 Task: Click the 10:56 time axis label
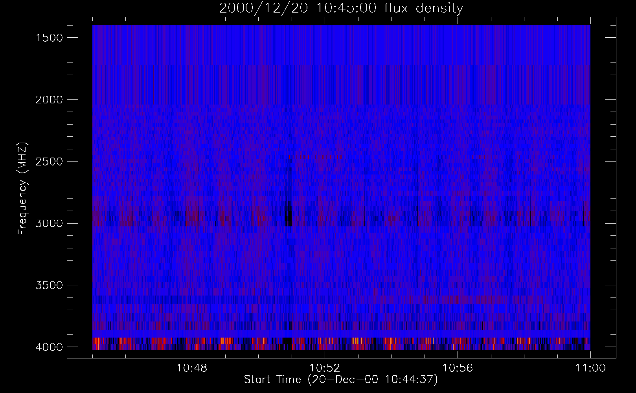pos(458,368)
